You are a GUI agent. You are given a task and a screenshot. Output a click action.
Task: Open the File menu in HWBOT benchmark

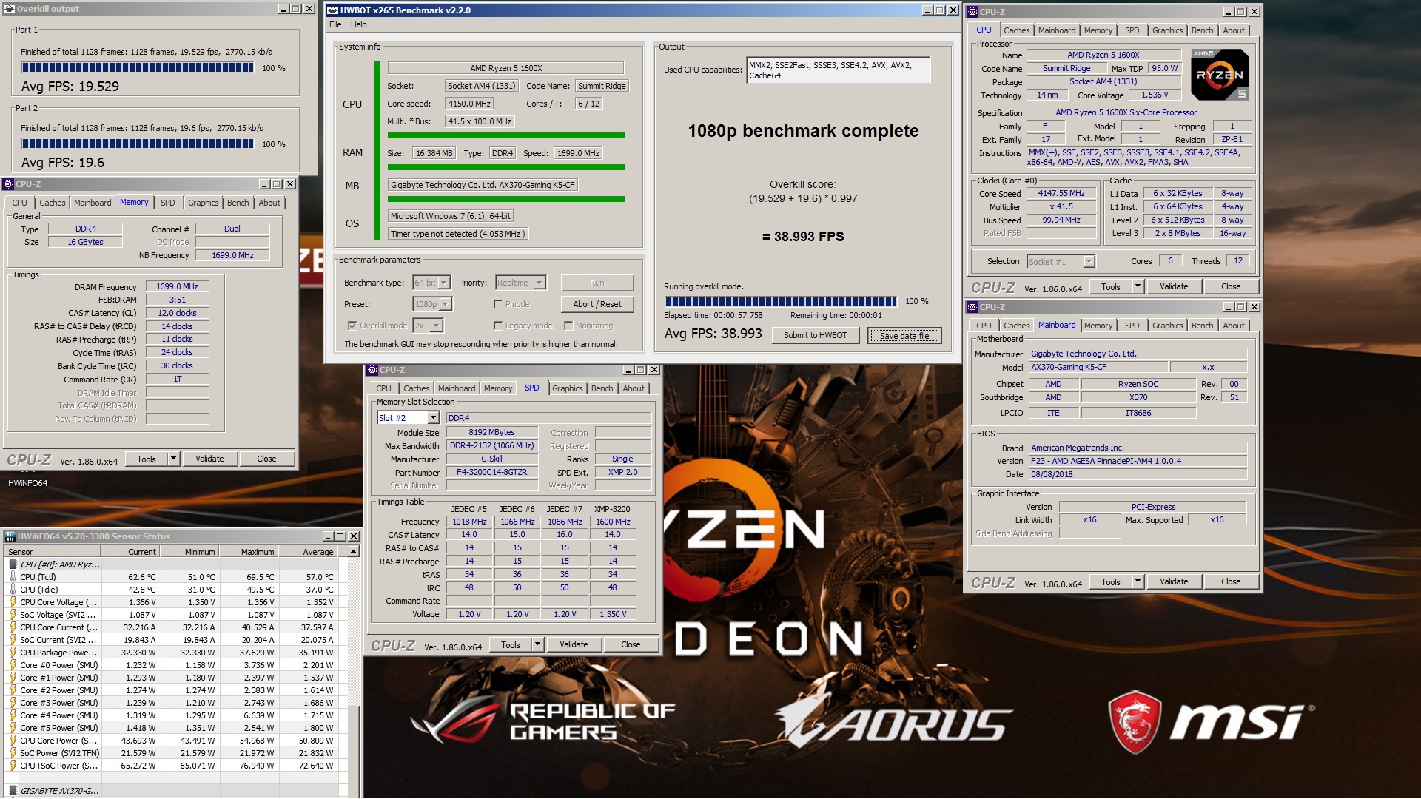coord(335,24)
